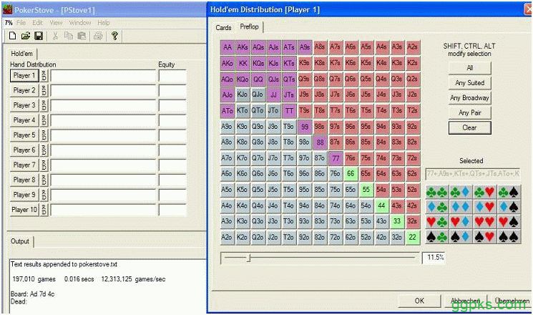Click the Player 2 equity field
Screen dimensions: 533x315
point(172,90)
